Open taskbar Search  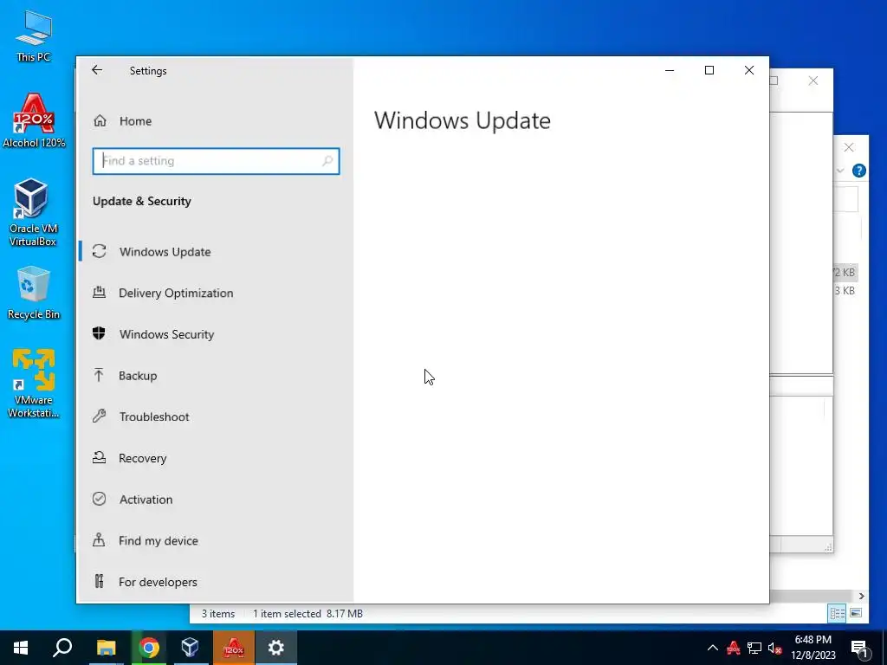click(62, 648)
